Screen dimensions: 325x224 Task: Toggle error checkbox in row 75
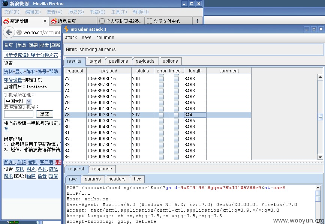click(161, 97)
